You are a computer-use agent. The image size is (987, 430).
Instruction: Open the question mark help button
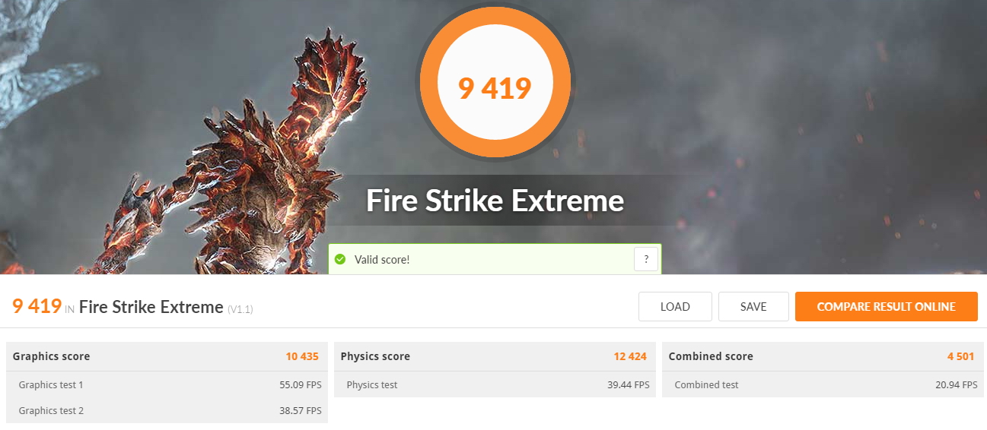[x=646, y=259]
